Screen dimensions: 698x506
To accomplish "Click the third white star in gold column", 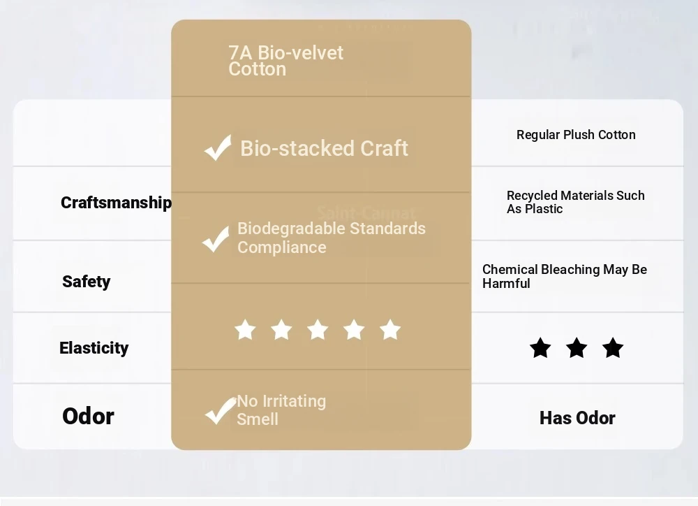I will [x=318, y=330].
